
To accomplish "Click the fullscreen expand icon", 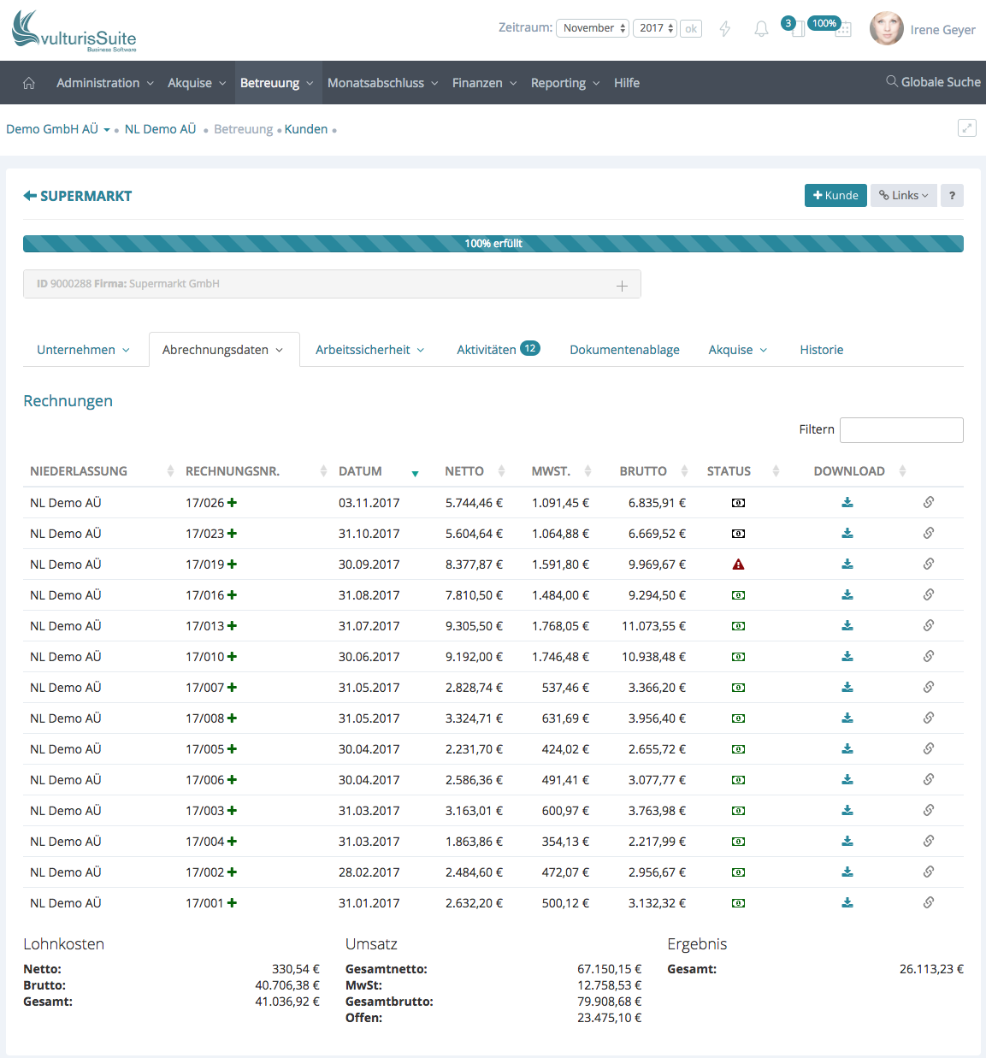I will coord(967,128).
